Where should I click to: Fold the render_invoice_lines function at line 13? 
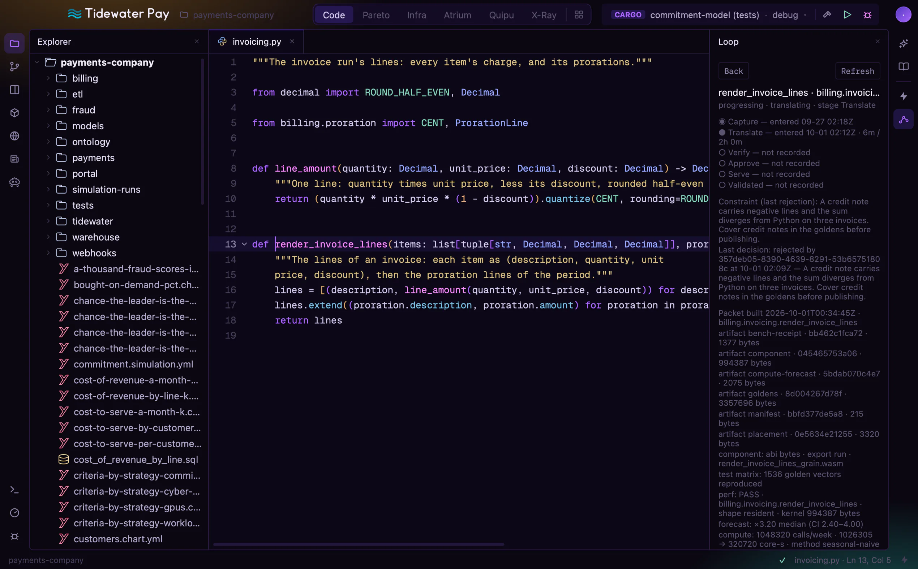point(244,244)
